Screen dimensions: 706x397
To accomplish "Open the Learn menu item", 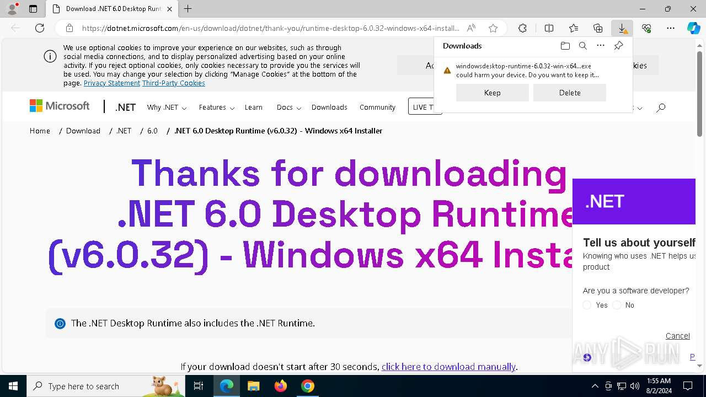I will (254, 108).
